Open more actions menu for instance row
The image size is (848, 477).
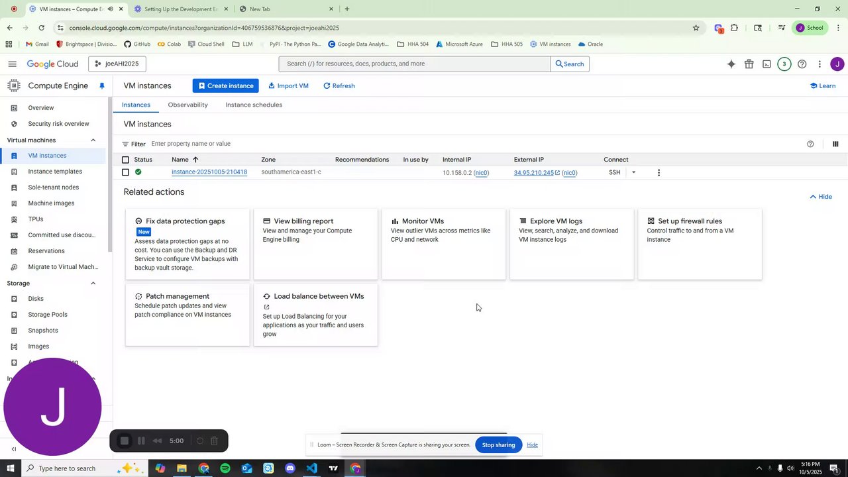pos(659,173)
